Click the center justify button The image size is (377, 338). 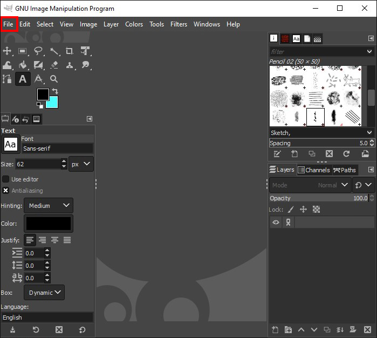pos(54,240)
